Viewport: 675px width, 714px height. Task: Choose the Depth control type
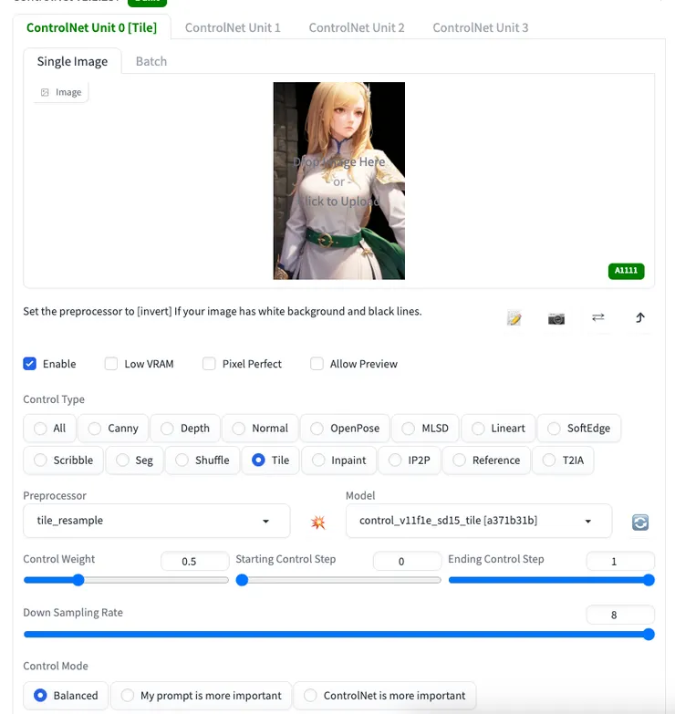pyautogui.click(x=185, y=429)
